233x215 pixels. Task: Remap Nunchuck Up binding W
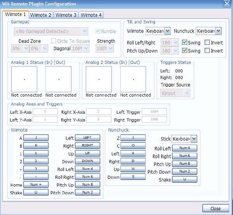[x=133, y=169]
